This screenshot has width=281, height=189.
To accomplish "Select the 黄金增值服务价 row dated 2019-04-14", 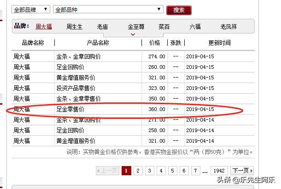I will [x=133, y=141].
